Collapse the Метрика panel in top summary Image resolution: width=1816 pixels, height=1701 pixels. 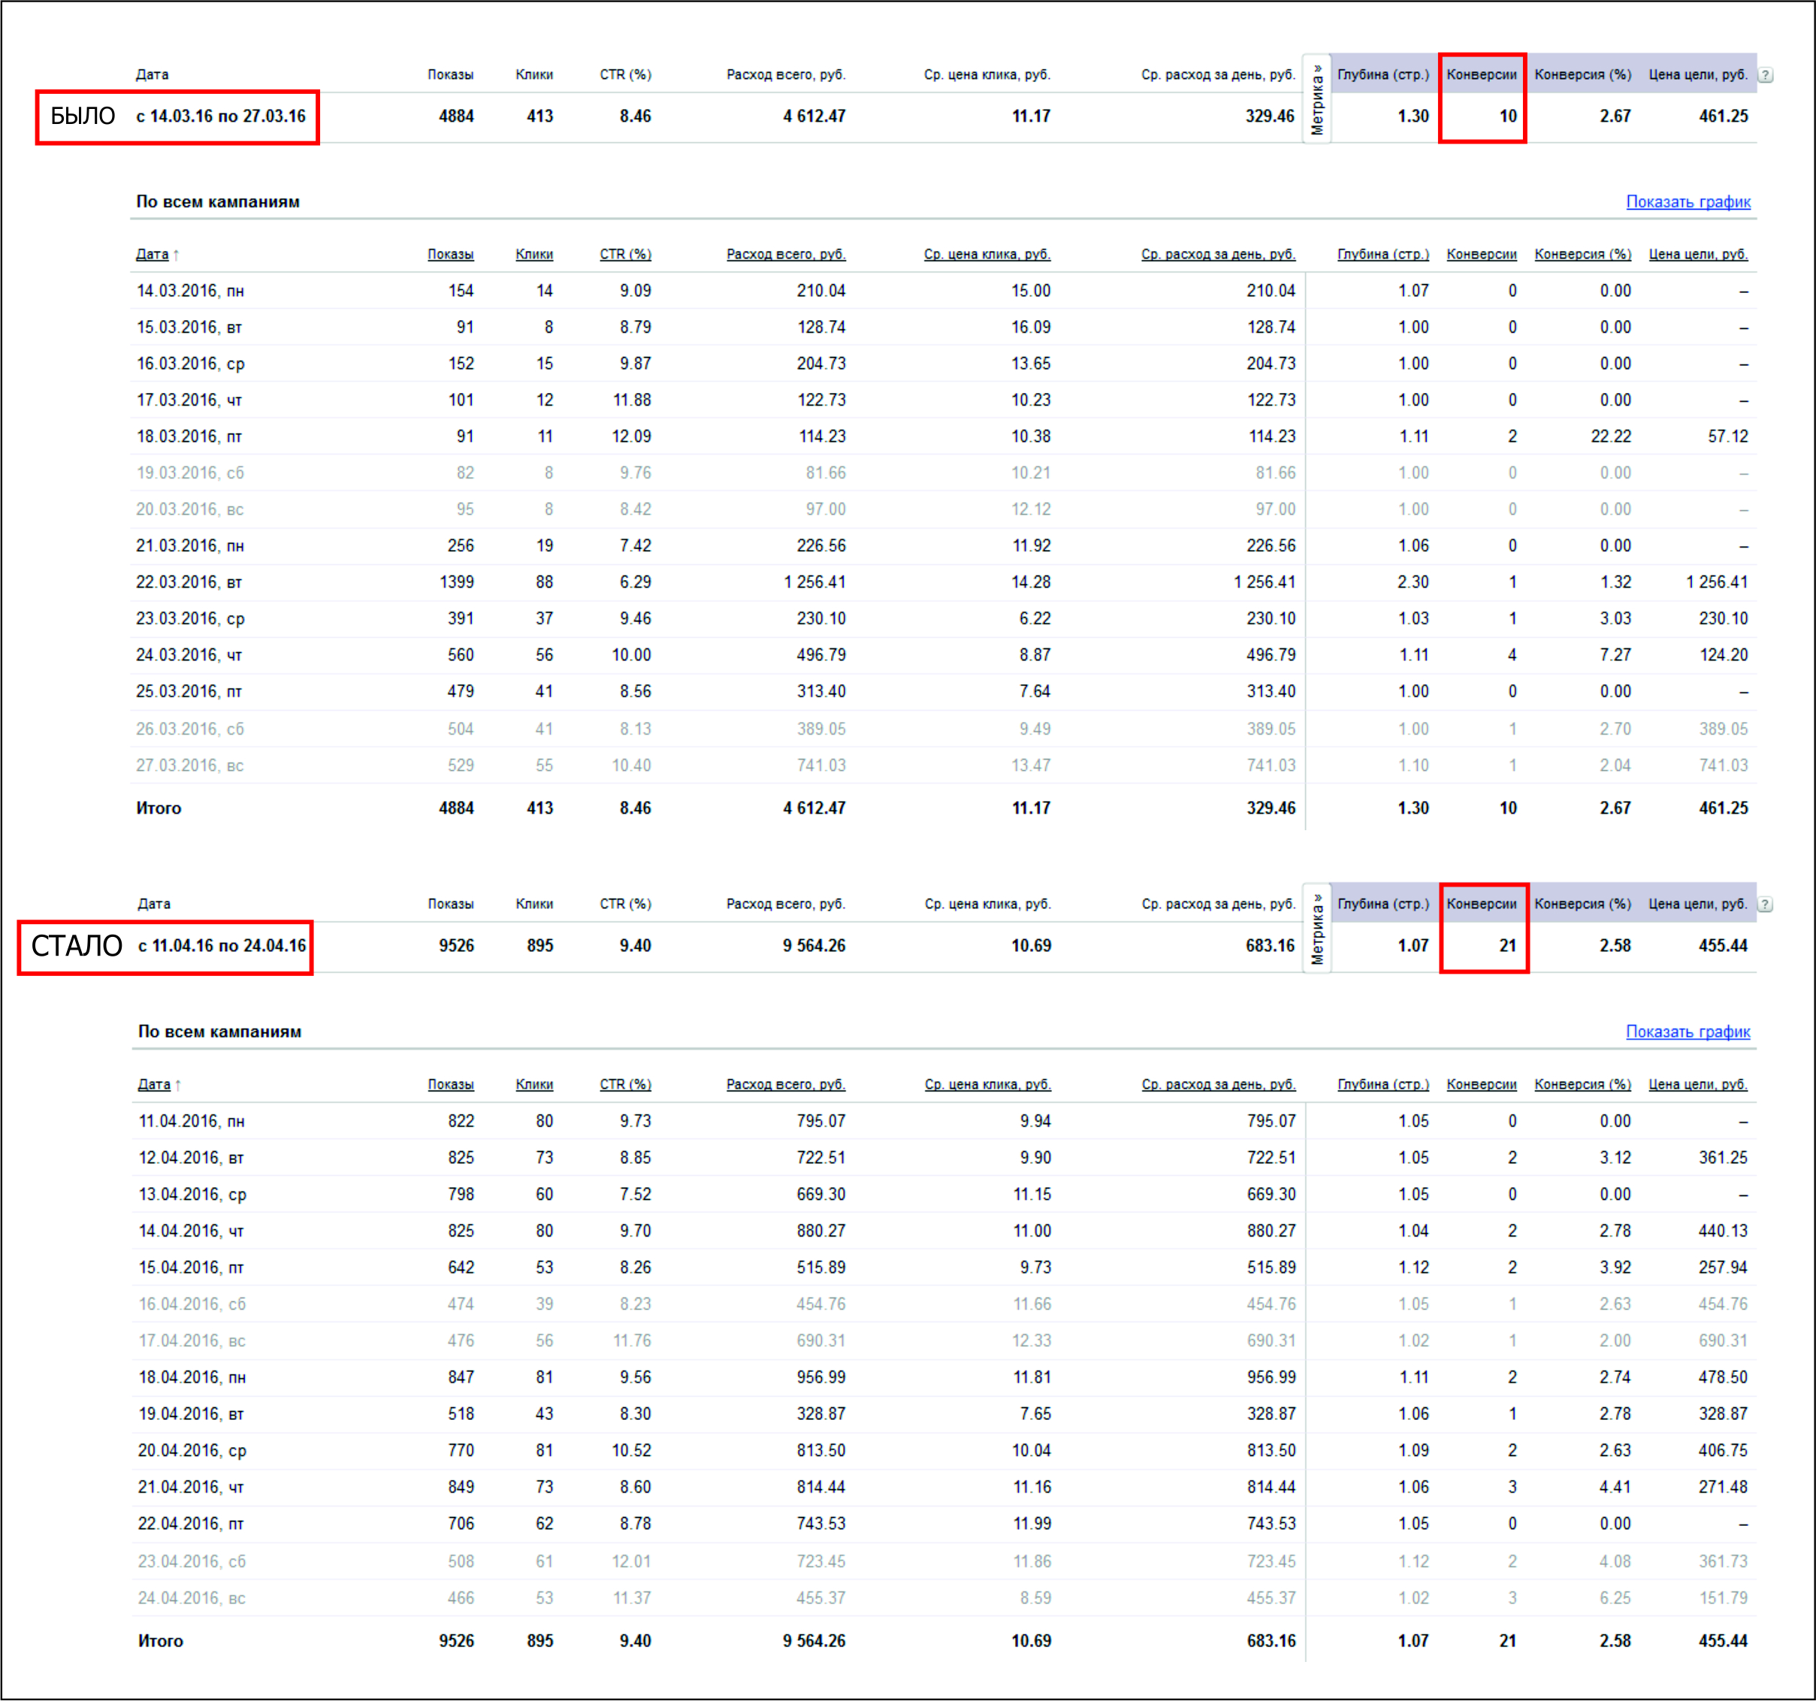pyautogui.click(x=1317, y=98)
